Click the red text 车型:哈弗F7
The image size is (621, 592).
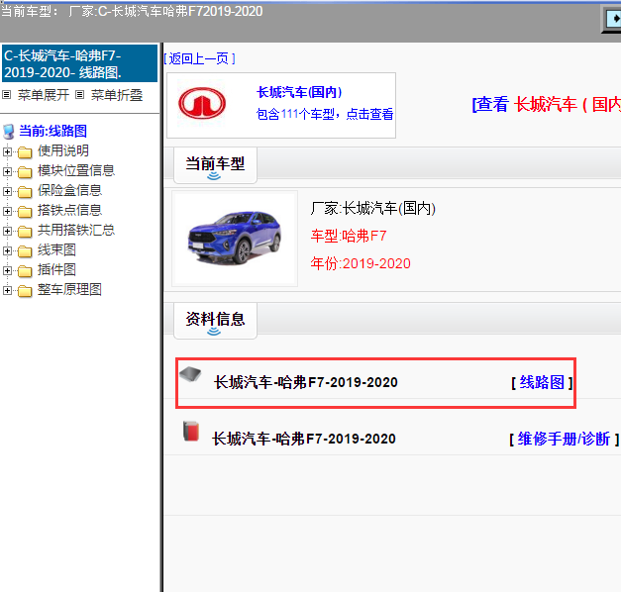[349, 236]
